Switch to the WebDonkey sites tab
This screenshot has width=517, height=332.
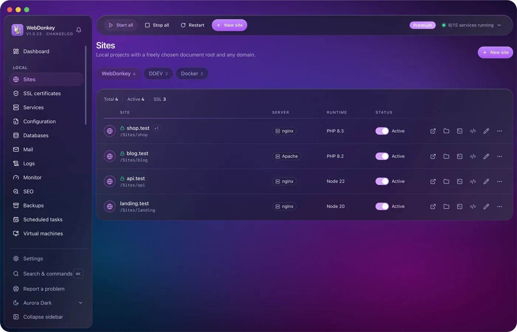[x=119, y=73]
